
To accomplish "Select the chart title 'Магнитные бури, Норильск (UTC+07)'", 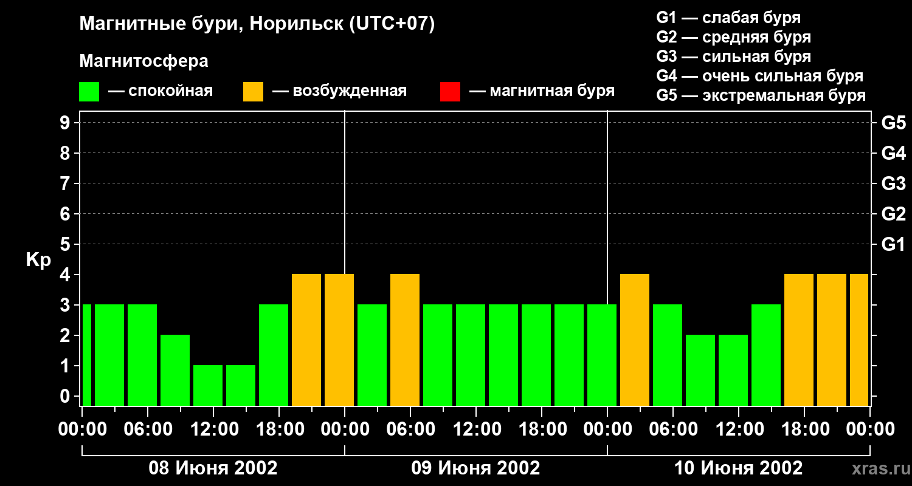I will tap(257, 24).
